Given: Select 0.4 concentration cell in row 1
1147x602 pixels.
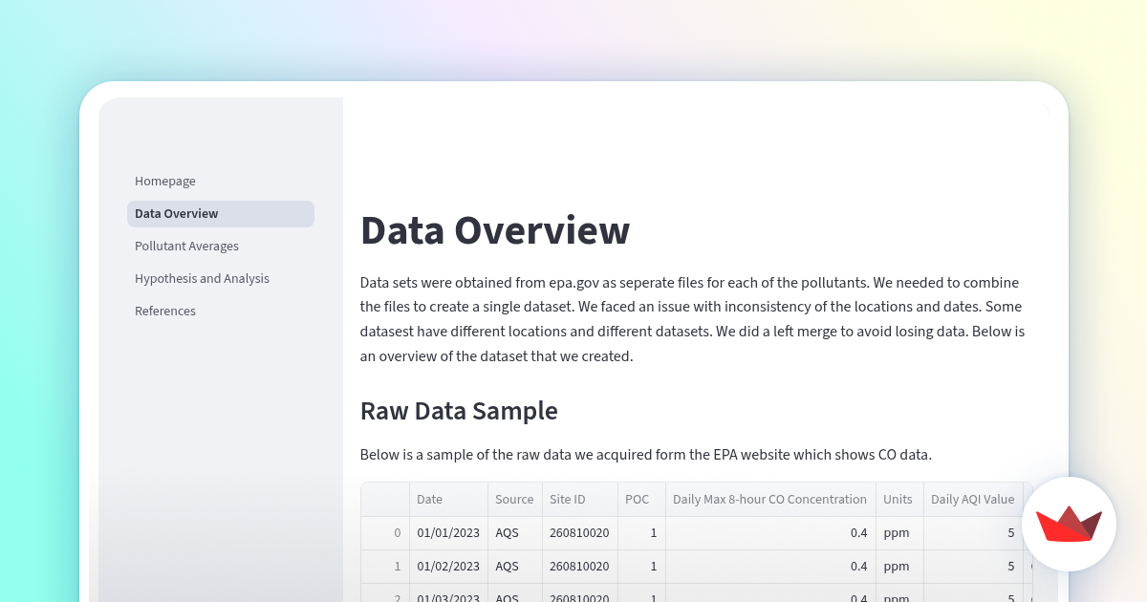Looking at the screenshot, I should point(770,567).
